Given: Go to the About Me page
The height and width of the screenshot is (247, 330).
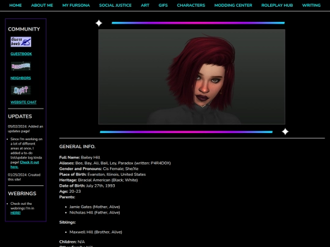Looking at the screenshot, I should [42, 5].
